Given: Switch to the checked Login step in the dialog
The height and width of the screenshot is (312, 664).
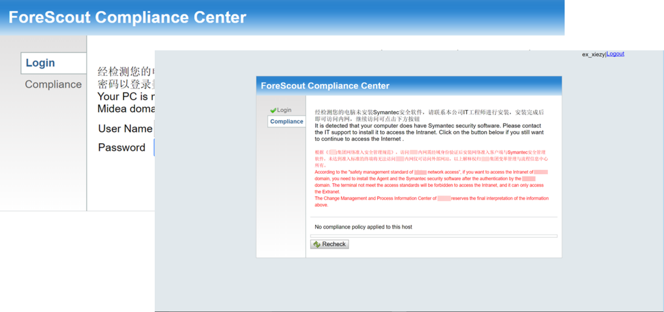Looking at the screenshot, I should (x=284, y=110).
